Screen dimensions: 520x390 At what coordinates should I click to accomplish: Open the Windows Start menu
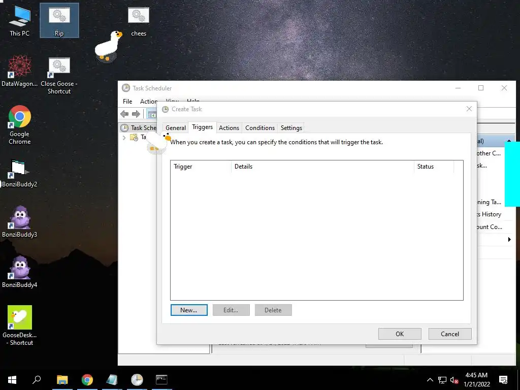tap(12, 379)
